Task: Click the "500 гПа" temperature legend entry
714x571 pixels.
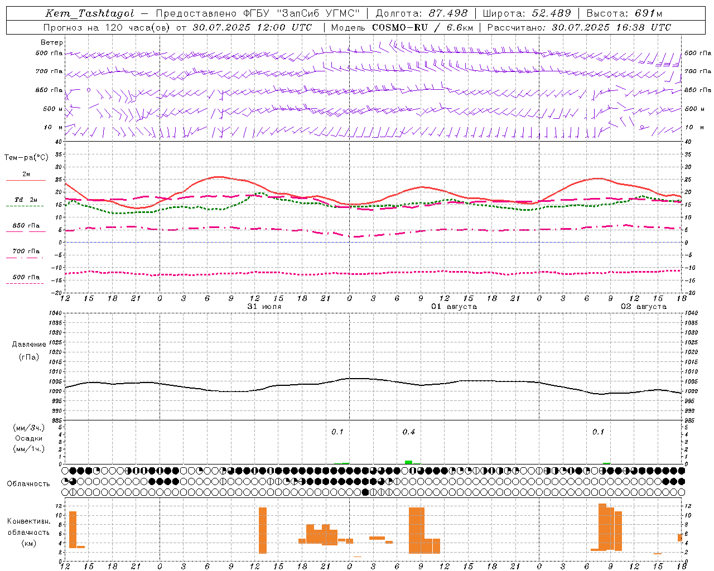Action: click(26, 277)
